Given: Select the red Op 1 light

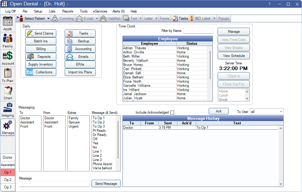Looking at the screenshot, I should pos(8,172).
